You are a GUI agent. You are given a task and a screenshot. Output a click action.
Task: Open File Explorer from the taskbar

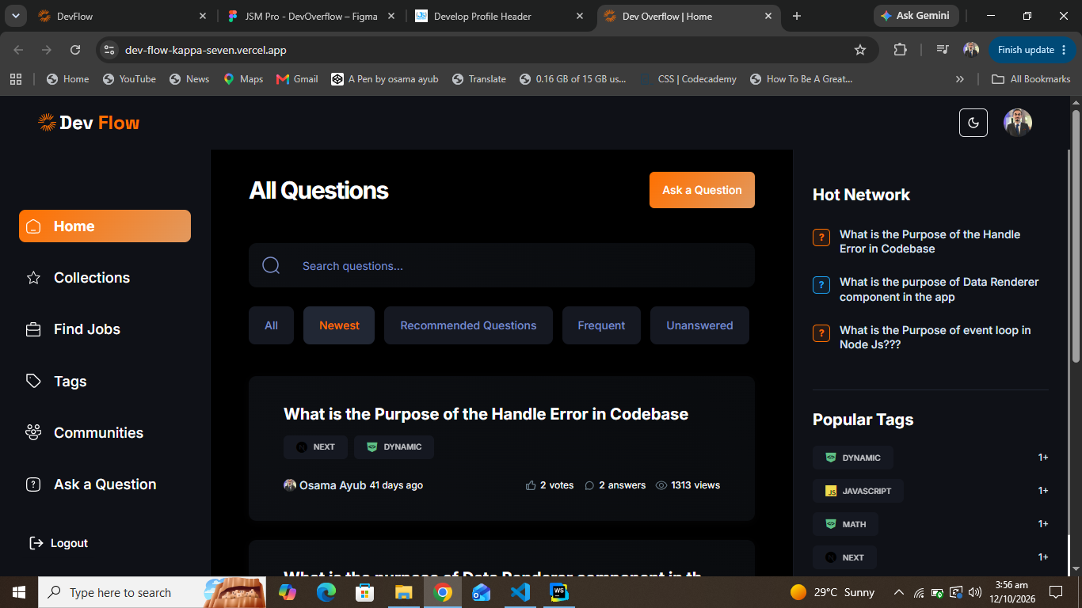pos(403,592)
